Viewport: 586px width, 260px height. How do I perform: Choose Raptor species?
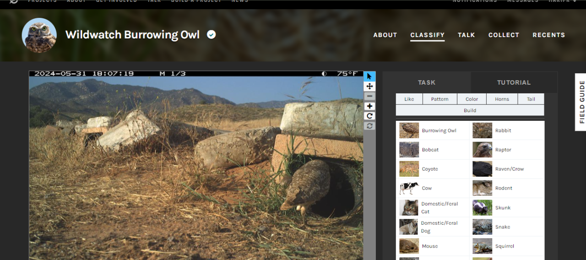(507, 150)
